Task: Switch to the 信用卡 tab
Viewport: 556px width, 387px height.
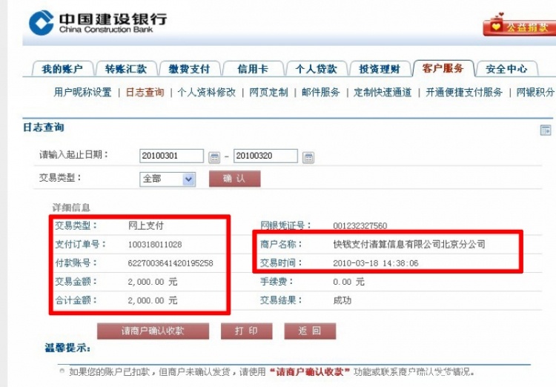Action: pyautogui.click(x=253, y=69)
